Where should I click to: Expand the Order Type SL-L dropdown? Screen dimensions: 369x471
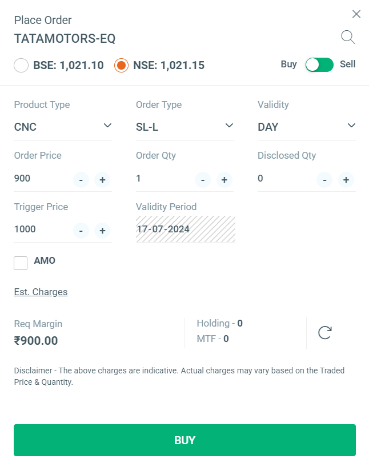click(x=185, y=127)
